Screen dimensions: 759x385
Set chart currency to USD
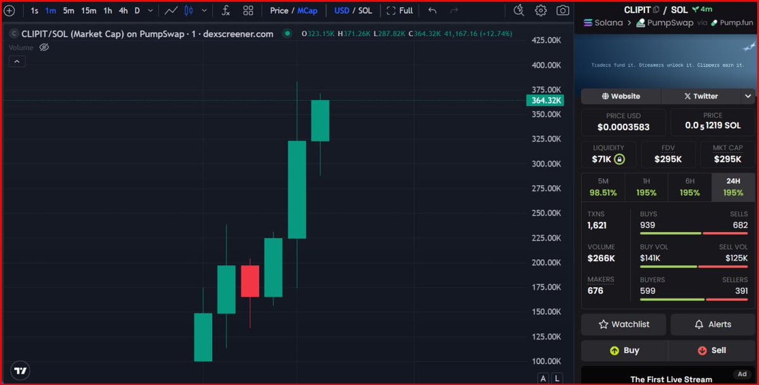(x=342, y=11)
